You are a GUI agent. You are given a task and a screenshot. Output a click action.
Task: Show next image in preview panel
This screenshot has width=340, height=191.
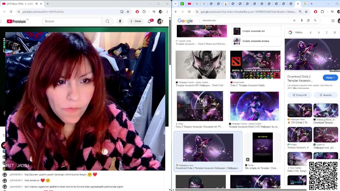(319, 32)
